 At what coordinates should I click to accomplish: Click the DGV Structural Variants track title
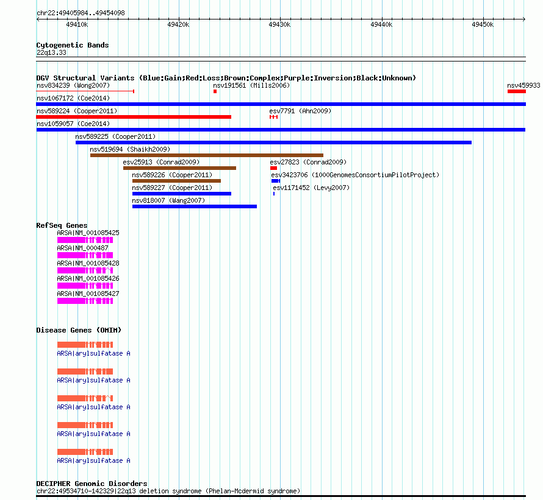pyautogui.click(x=226, y=78)
